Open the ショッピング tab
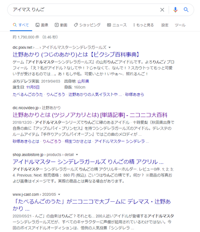This screenshot has height=232, width=200. (87, 25)
